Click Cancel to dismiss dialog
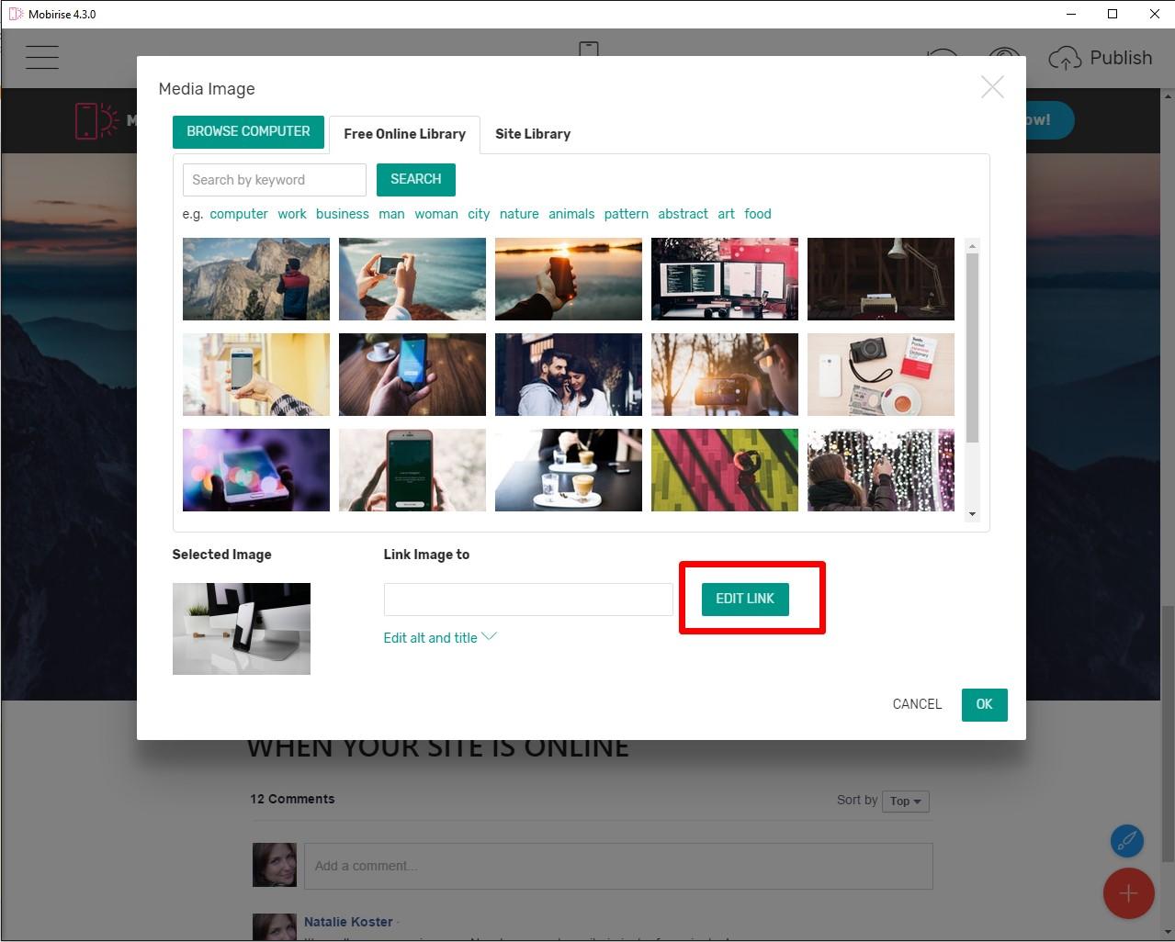 [917, 704]
